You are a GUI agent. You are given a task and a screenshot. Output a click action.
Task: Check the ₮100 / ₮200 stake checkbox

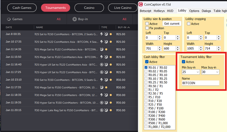click(x=146, y=112)
